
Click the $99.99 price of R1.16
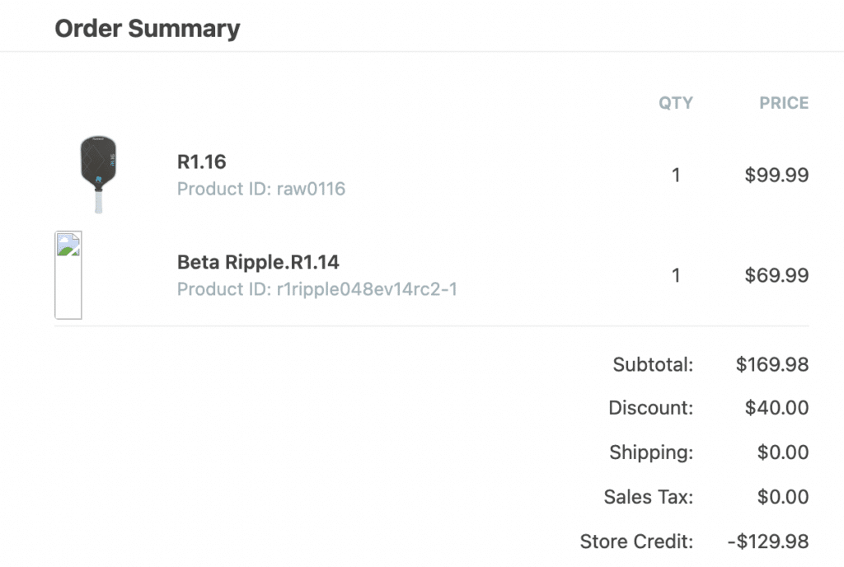[x=776, y=175]
